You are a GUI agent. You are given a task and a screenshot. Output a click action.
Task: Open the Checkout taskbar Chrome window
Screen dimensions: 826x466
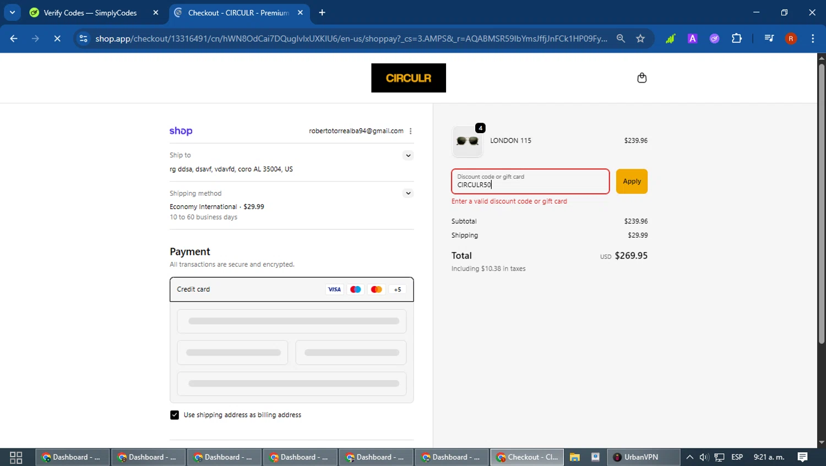tap(527, 457)
